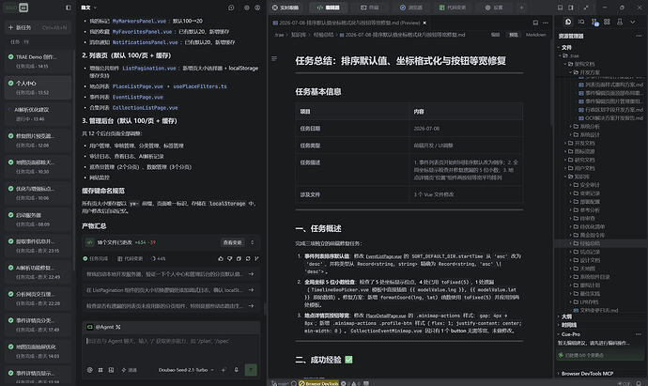Image resolution: width=648 pixels, height=386 pixels.
Task: Click the # context icon below chat input
Action: click(x=100, y=370)
